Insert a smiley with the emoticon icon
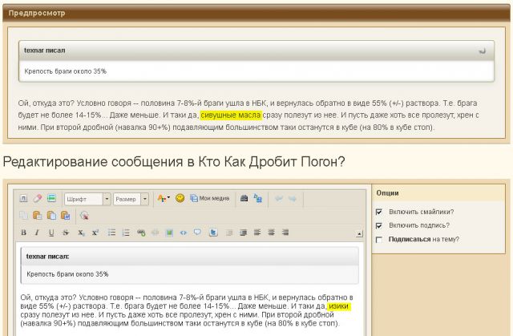 pyautogui.click(x=180, y=198)
